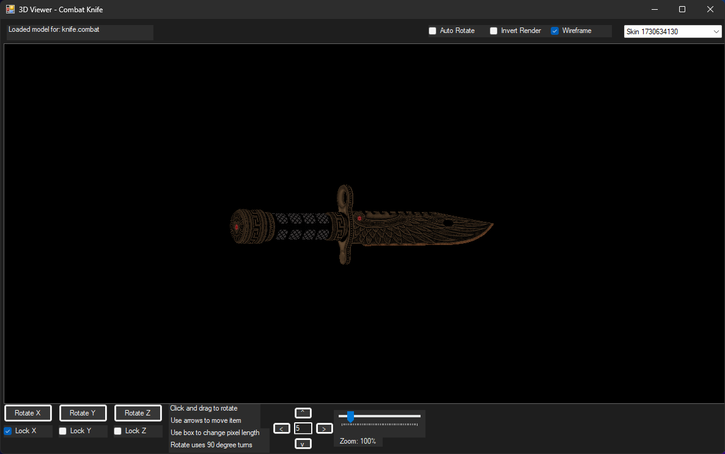Open the 3D Viewer app icon menu

coord(10,9)
